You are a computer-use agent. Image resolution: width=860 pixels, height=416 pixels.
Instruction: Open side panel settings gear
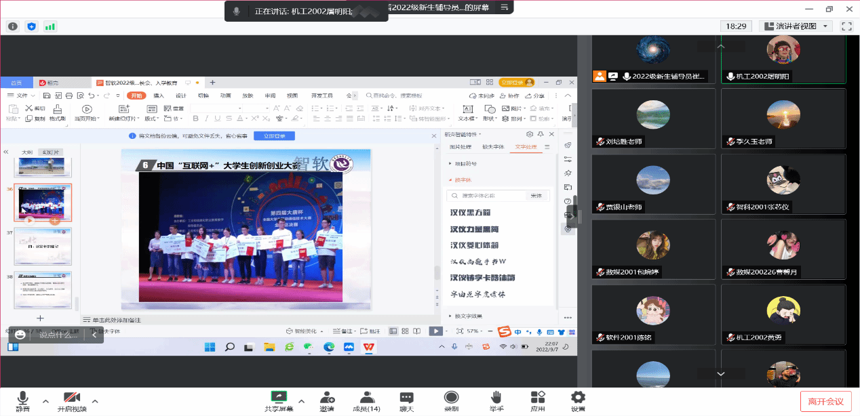(530, 134)
